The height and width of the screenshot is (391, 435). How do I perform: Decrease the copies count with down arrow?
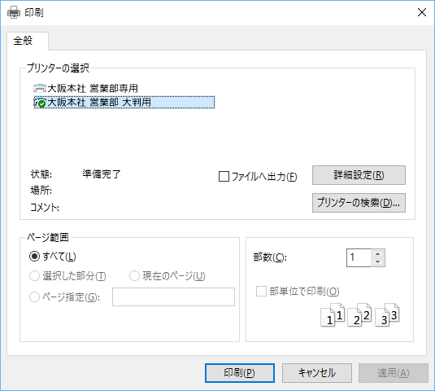click(377, 261)
